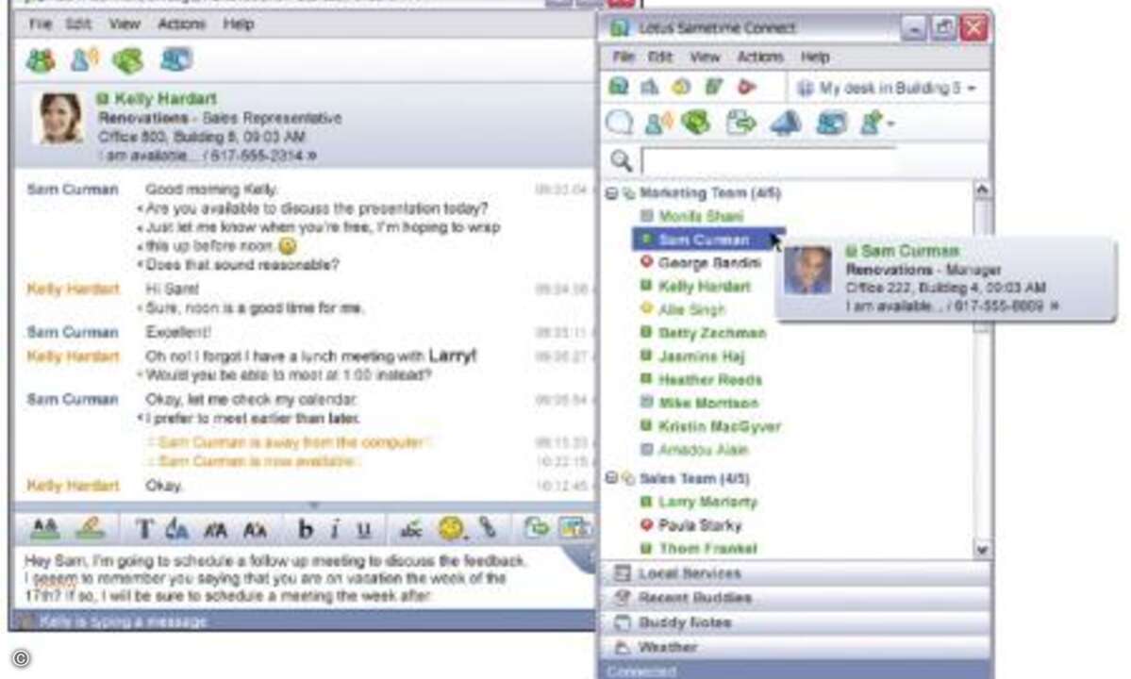Click the red arrow icon in Sametime Connect
Screen dimensions: 1131x679
pos(746,87)
